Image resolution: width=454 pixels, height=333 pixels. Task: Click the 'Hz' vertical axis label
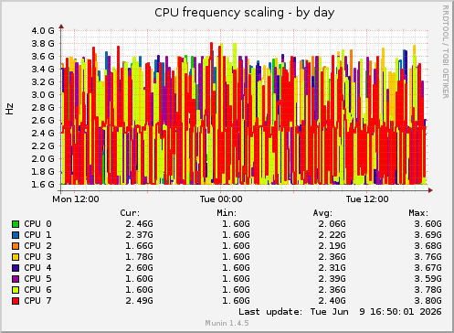(x=10, y=109)
